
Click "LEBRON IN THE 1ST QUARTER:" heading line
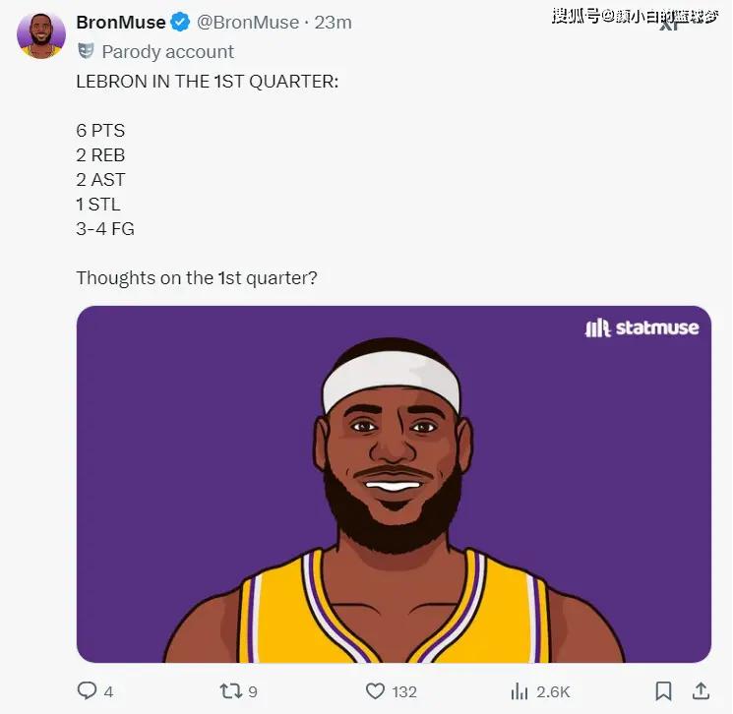coord(207,82)
